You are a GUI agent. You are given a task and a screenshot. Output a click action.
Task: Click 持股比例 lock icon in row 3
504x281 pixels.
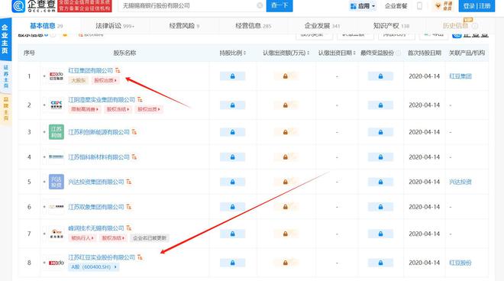(232, 132)
